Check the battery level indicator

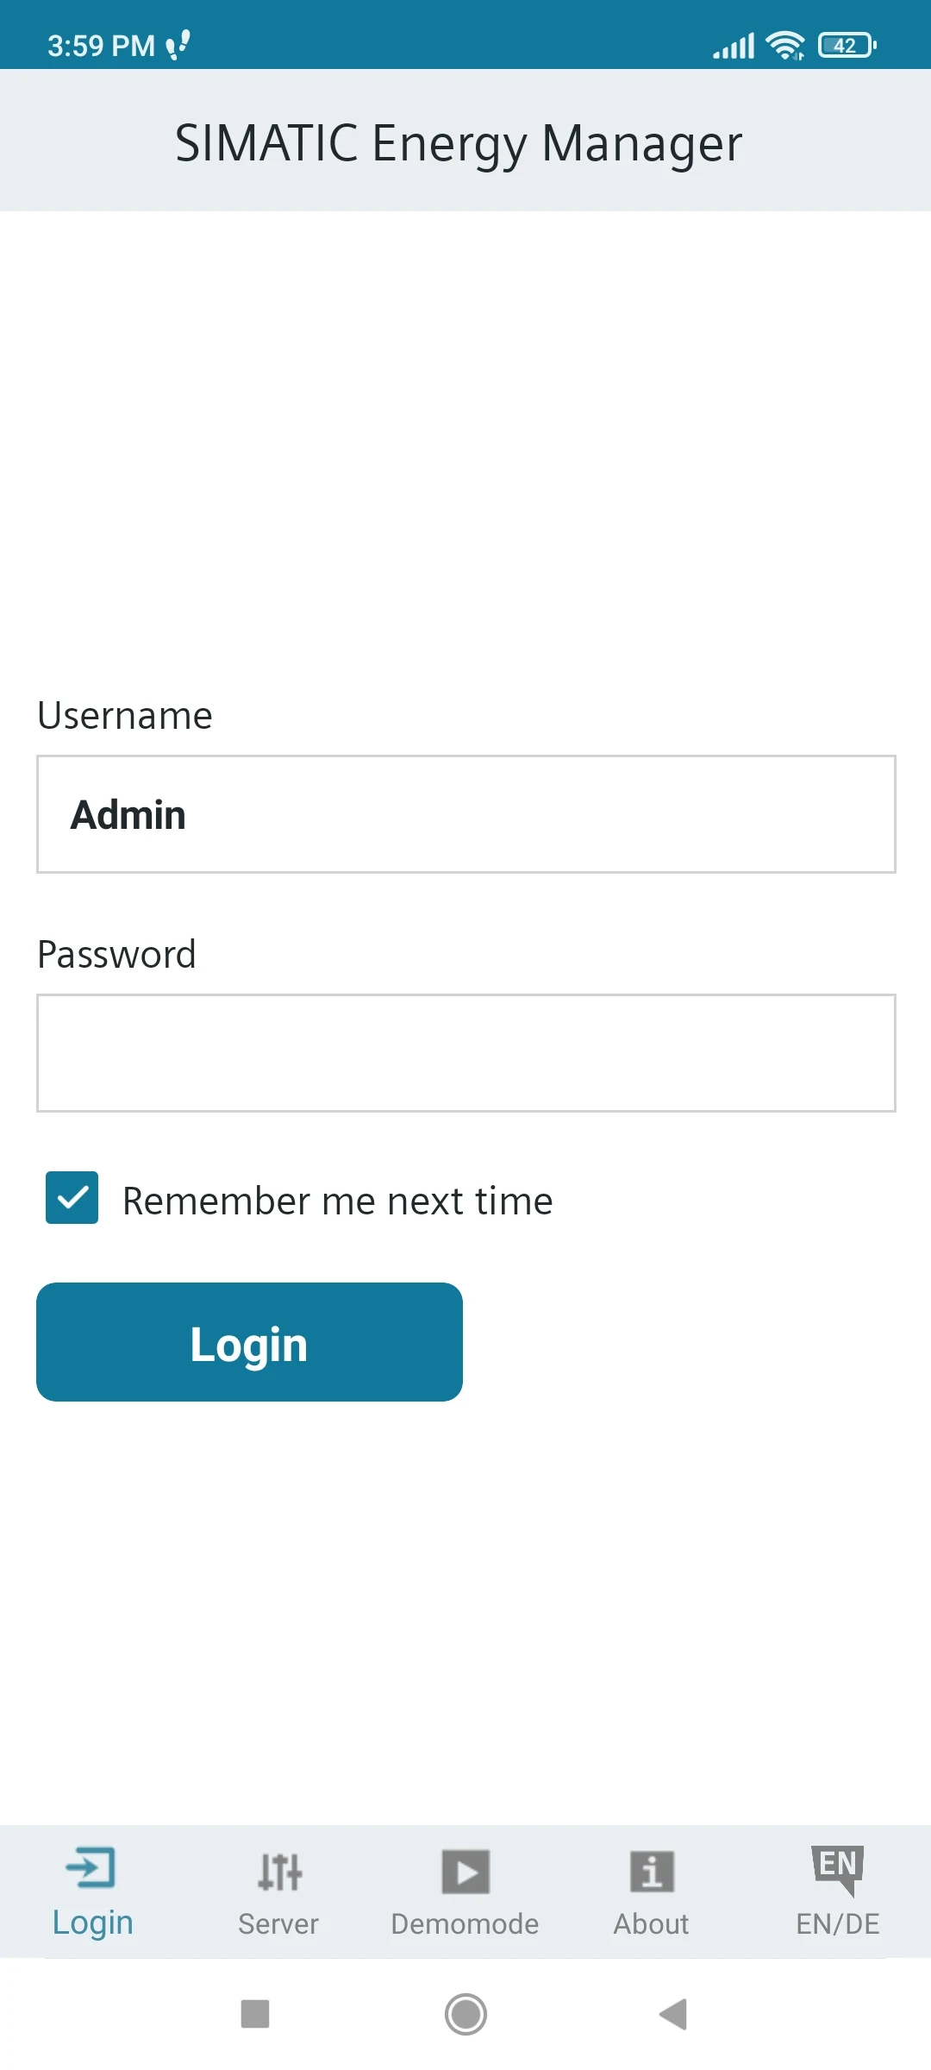click(x=845, y=44)
